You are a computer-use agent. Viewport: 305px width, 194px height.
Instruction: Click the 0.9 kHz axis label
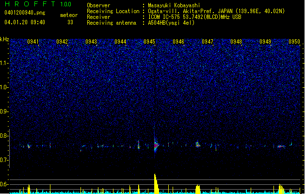[x=4, y=112]
